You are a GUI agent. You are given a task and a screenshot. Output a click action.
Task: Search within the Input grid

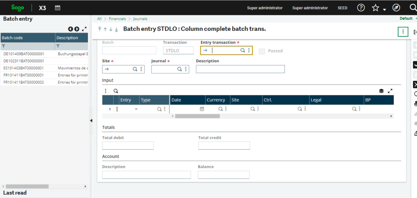(116, 91)
